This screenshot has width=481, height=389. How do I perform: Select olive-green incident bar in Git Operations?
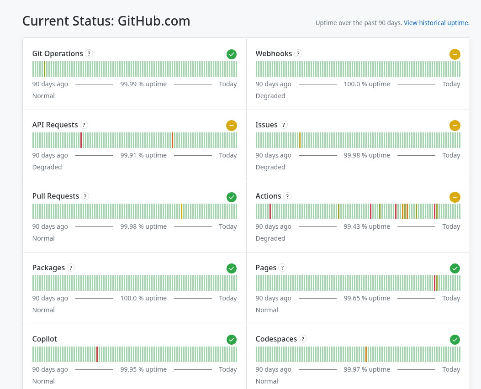pyautogui.click(x=44, y=69)
